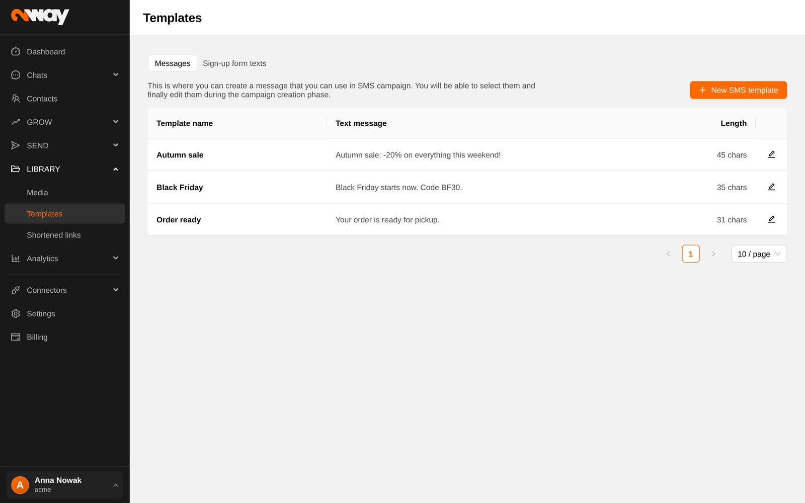Go to previous page arrow

(x=668, y=254)
